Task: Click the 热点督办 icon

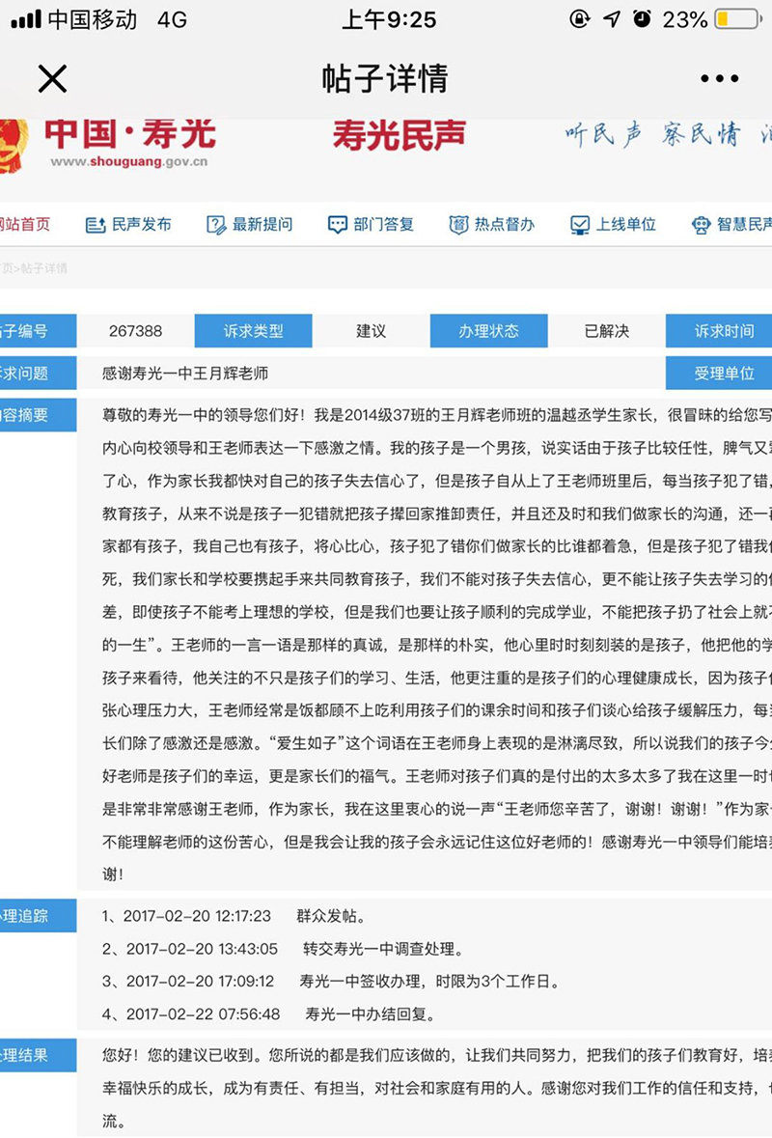Action: coord(458,225)
